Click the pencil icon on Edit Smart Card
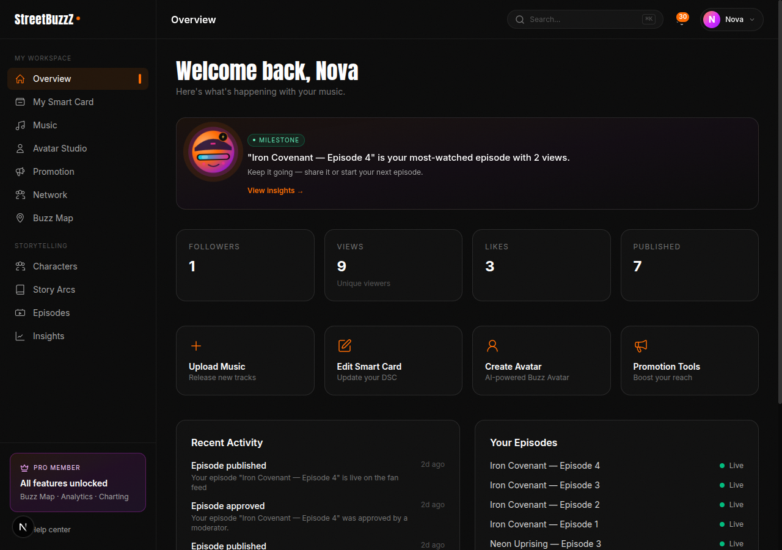782x550 pixels. click(345, 346)
